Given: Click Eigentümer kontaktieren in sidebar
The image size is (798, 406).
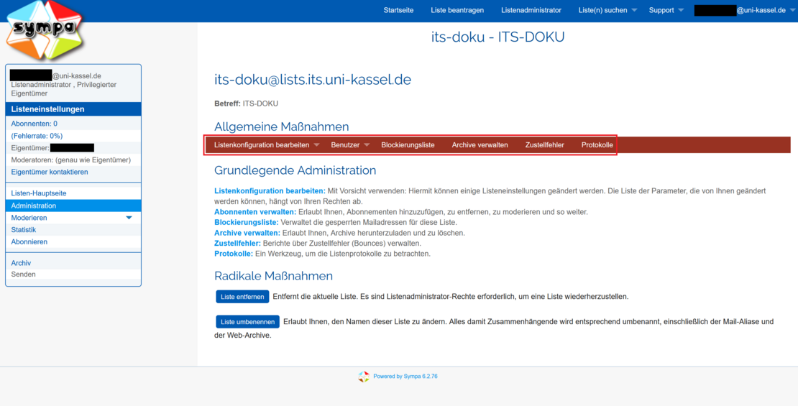Looking at the screenshot, I should click(x=50, y=172).
